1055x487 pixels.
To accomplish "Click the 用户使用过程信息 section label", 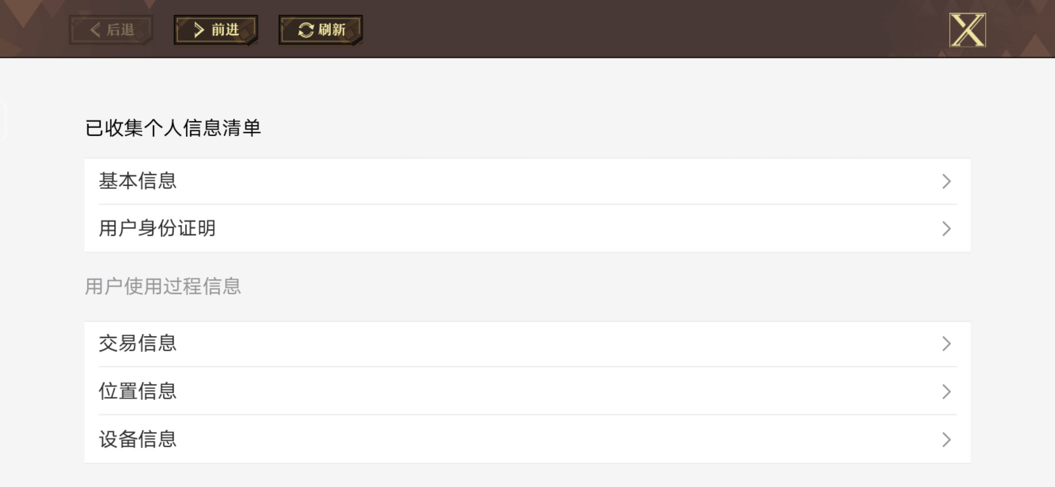I will [163, 287].
